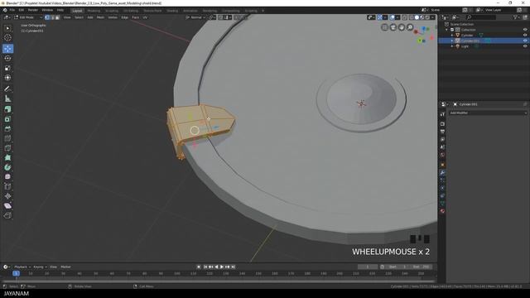Open the Normal transform orientation dropdown
This screenshot has height=298, width=530.
(195, 17)
